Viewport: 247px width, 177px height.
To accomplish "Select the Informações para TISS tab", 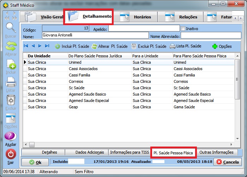I will tap(129, 152).
